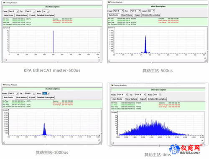Click Export in the KPA EtherCAT master-500us window
Image resolution: width=209 pixels, height=159 pixels.
point(32,15)
